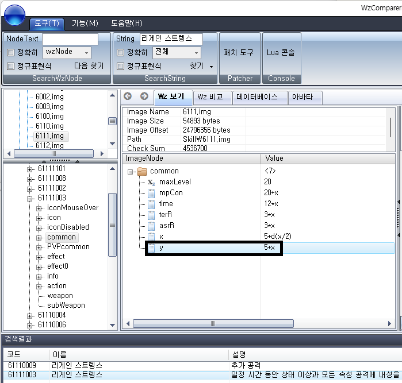
Task: Expand the iconMouseOver node
Action: pos(39,208)
